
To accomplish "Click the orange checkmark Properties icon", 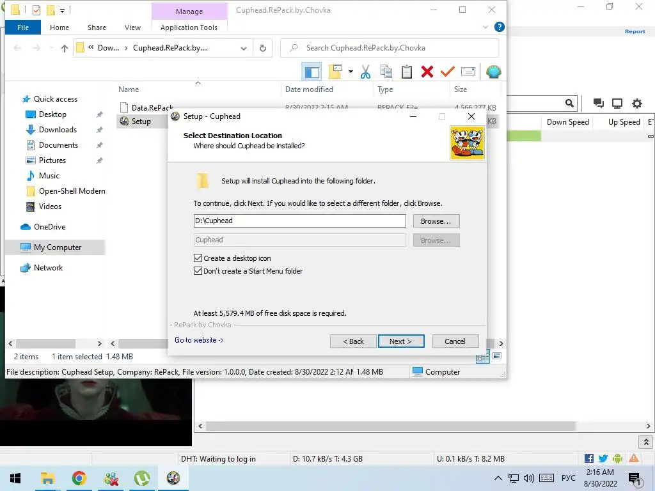I will tap(447, 72).
